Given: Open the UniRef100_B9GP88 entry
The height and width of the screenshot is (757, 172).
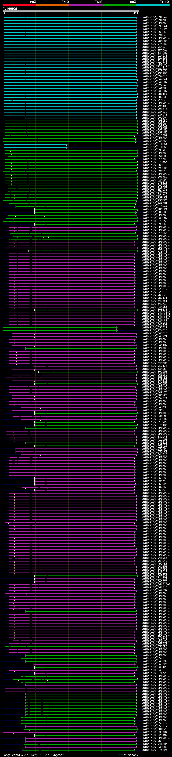Looking at the screenshot, I should (154, 168).
